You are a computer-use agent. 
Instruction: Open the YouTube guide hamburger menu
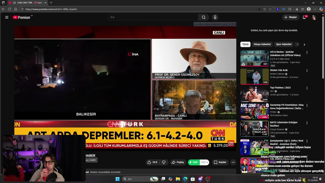7,17
